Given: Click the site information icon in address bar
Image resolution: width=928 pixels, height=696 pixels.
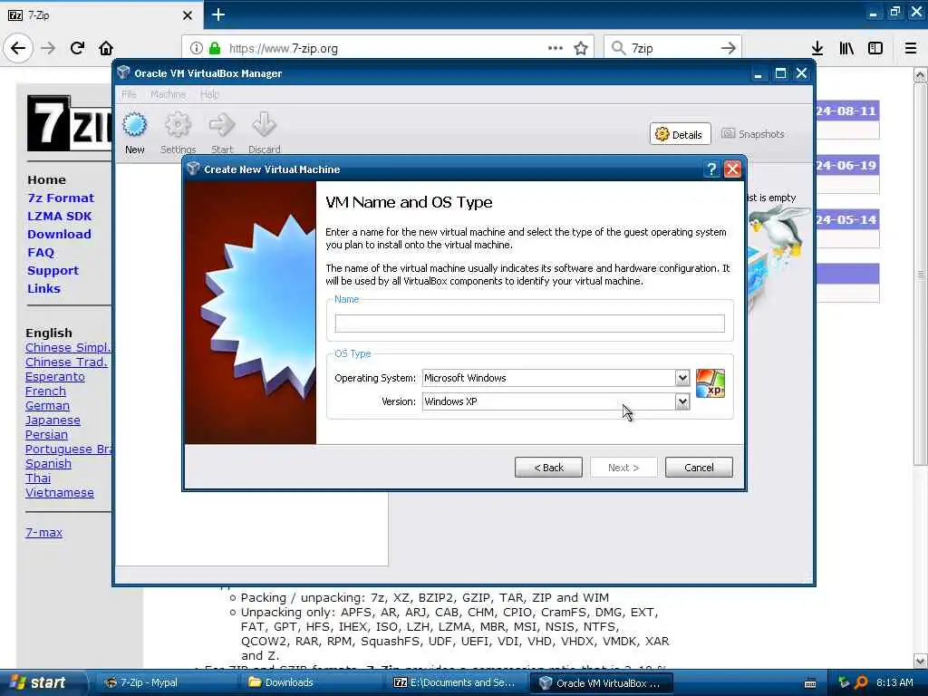Looking at the screenshot, I should (x=197, y=48).
